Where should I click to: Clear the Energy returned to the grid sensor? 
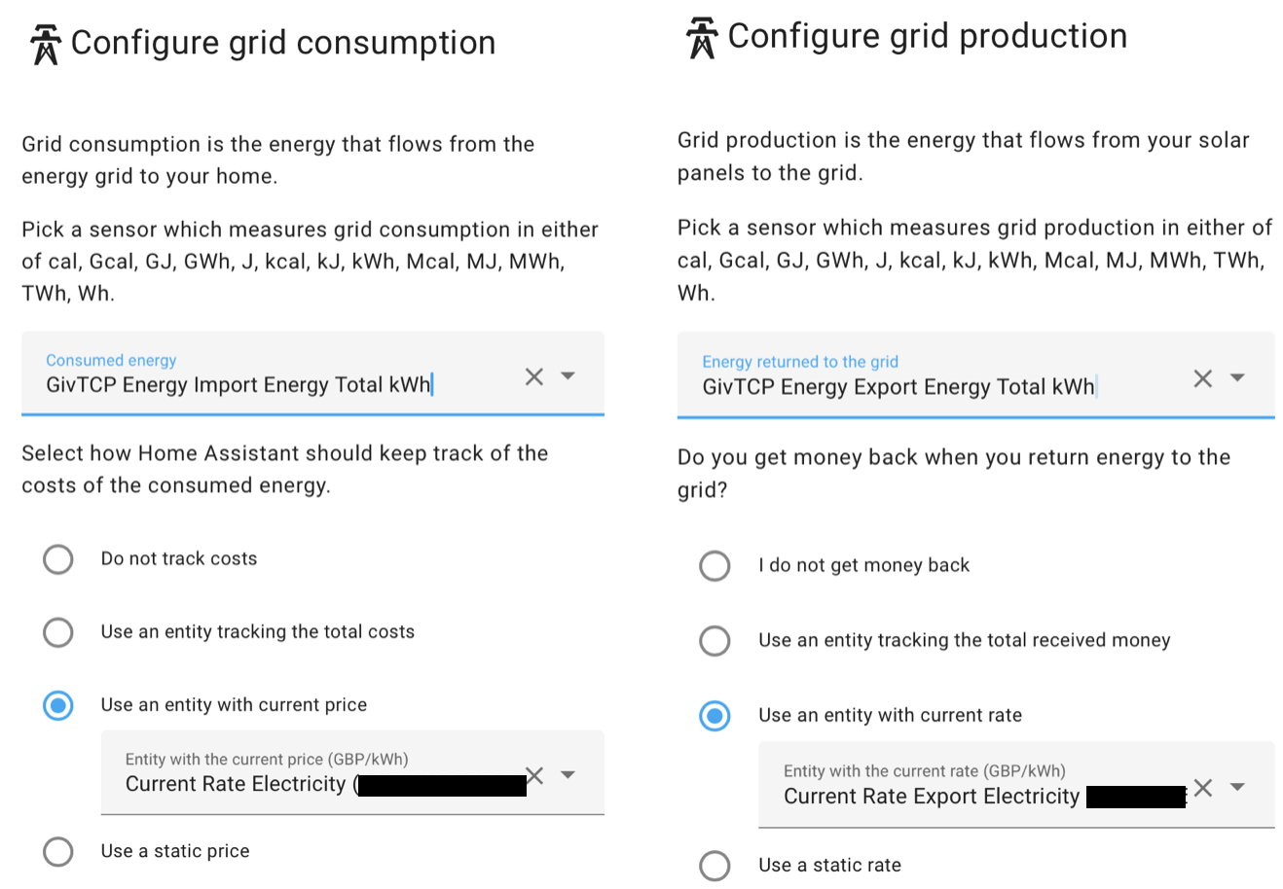[1203, 378]
